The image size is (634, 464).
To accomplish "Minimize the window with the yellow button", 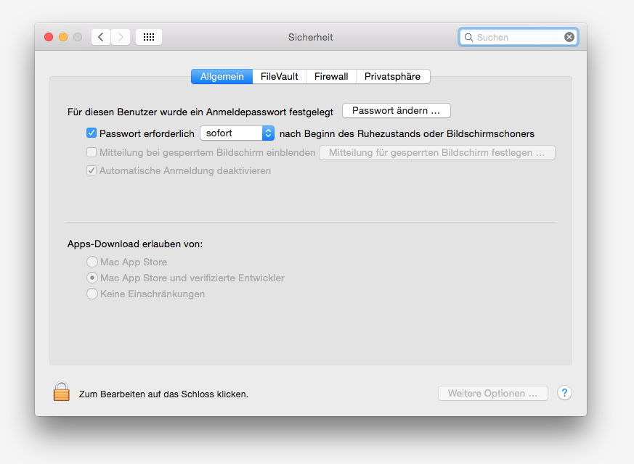I will click(x=63, y=37).
